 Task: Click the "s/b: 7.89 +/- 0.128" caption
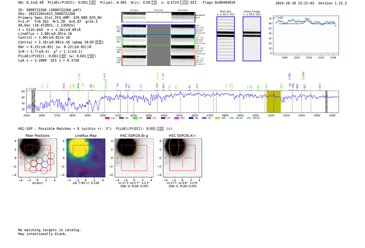(x=86, y=183)
